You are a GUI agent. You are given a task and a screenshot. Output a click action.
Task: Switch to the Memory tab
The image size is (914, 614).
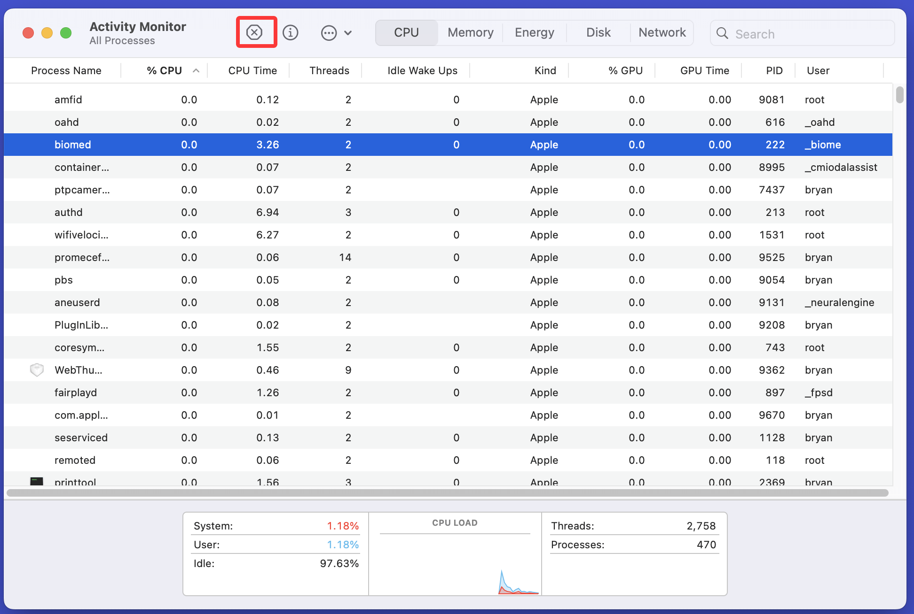pos(470,32)
